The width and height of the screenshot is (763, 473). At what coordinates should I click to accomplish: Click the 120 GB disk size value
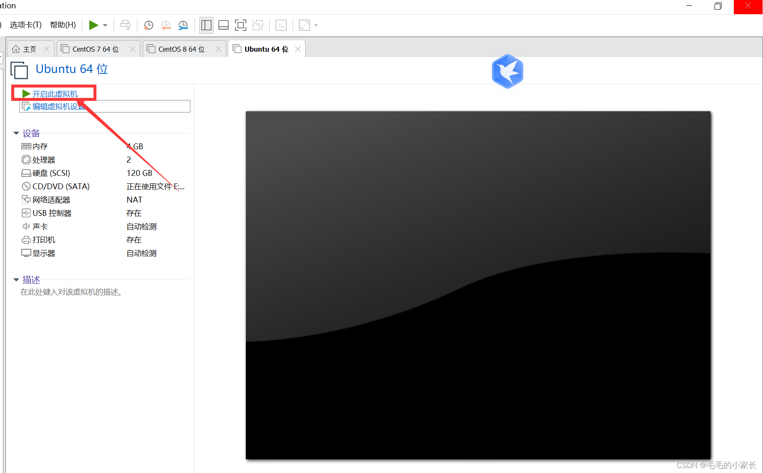coord(139,173)
